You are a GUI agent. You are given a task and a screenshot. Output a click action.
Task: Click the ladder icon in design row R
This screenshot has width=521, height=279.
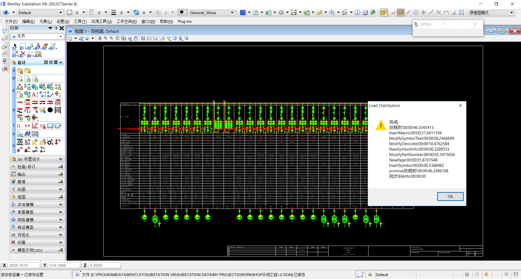(x=58, y=110)
